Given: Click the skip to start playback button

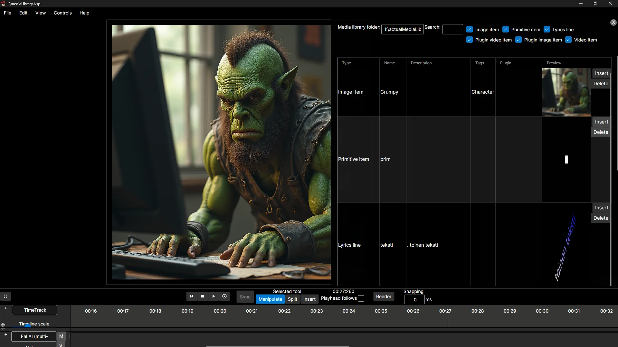Looking at the screenshot, I should (191, 296).
